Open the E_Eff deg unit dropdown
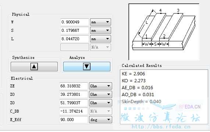This screenshot has width=210, height=132. (100, 120)
